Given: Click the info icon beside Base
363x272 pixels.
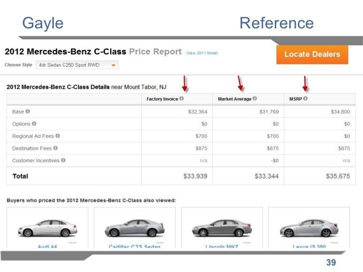Looking at the screenshot, I should (x=28, y=111).
